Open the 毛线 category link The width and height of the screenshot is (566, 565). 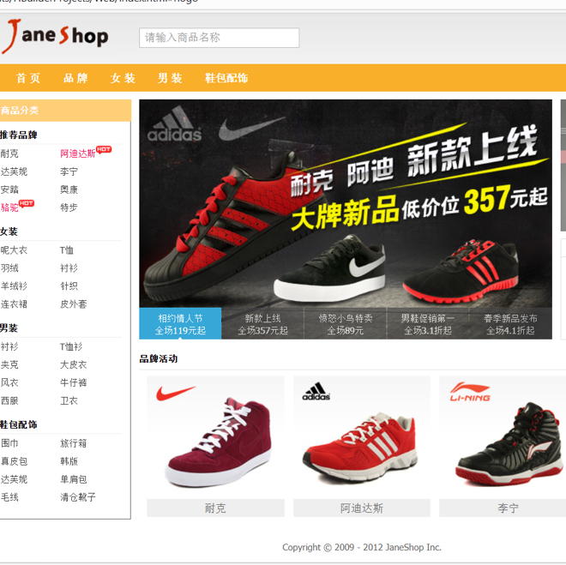9,497
